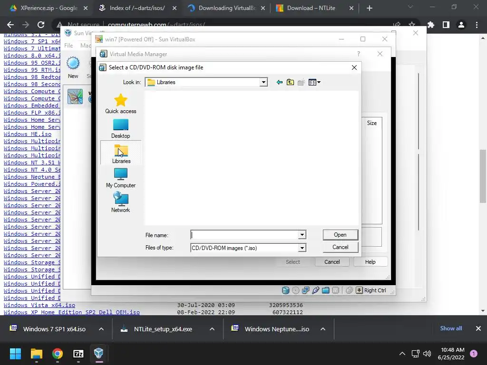Cancel the disk image file dialog
Image resolution: width=487 pixels, height=365 pixels.
tap(341, 247)
